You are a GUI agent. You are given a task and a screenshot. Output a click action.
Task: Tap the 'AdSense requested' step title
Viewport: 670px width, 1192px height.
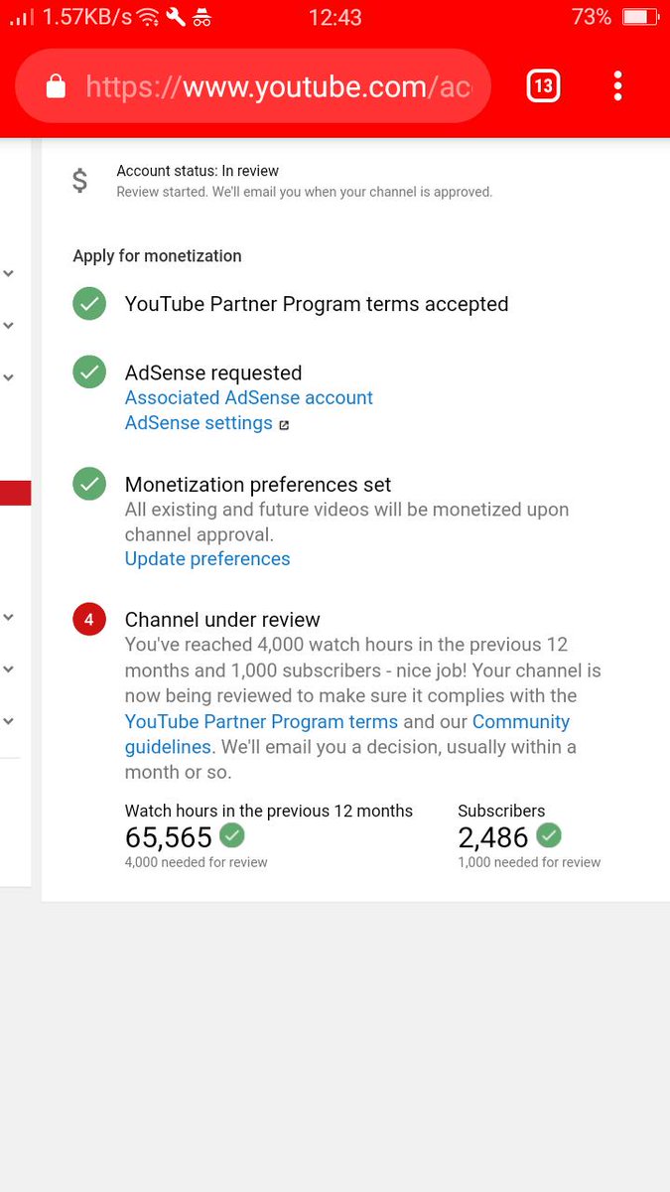[x=213, y=372]
